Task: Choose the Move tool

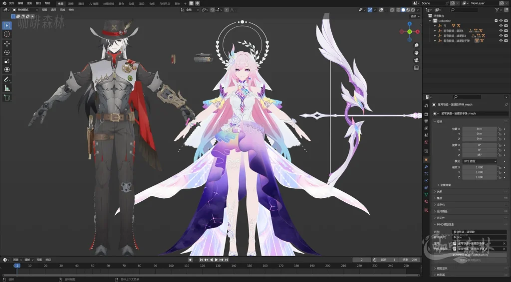Action: [7, 43]
